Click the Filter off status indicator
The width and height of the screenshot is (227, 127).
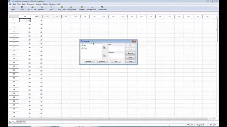point(190,125)
